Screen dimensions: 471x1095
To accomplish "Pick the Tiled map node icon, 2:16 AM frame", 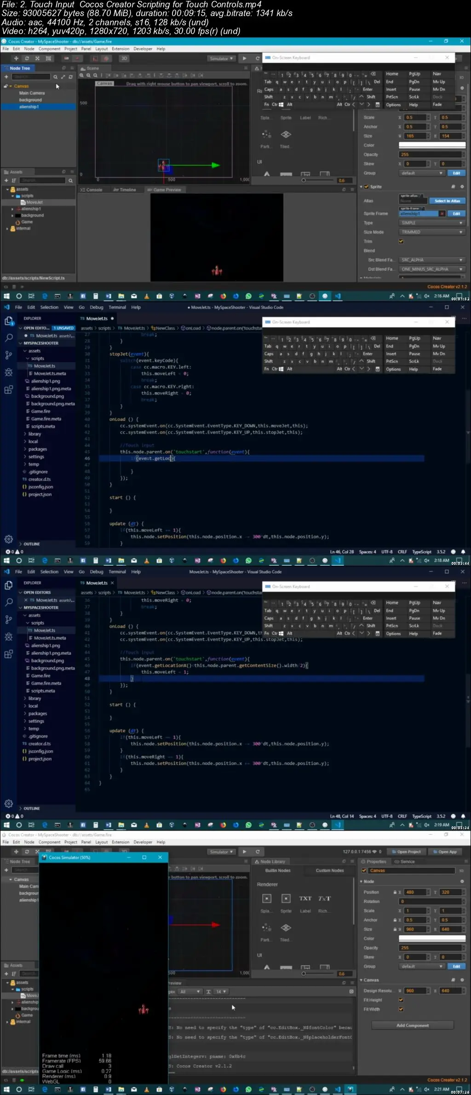I will pyautogui.click(x=286, y=134).
